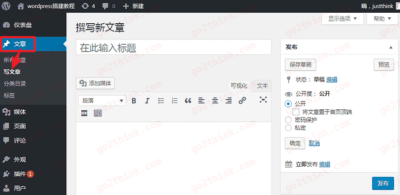The width and height of the screenshot is (400, 195).
Task: Insert or edit link
Action: [242, 101]
